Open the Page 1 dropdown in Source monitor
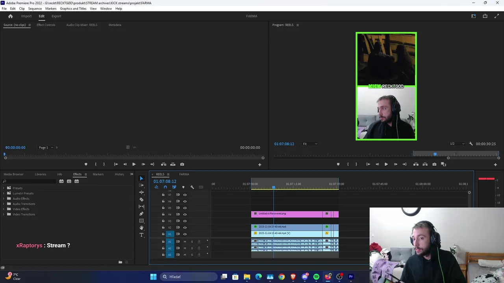This screenshot has width=504, height=283. pyautogui.click(x=46, y=147)
